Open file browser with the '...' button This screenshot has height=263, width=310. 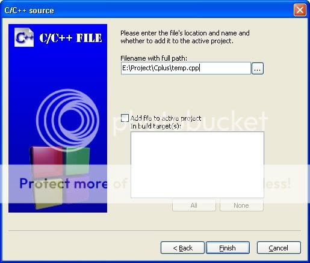pos(257,68)
